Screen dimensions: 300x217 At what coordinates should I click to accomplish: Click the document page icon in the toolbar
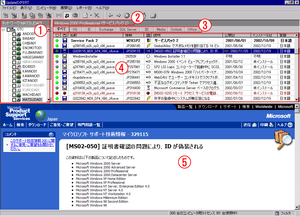click(85, 15)
